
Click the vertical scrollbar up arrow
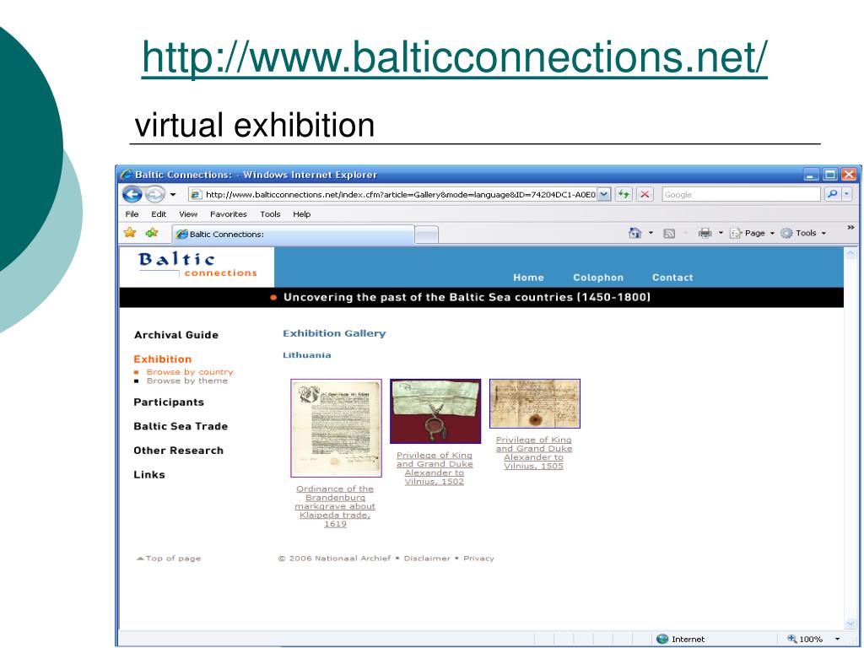coord(851,253)
